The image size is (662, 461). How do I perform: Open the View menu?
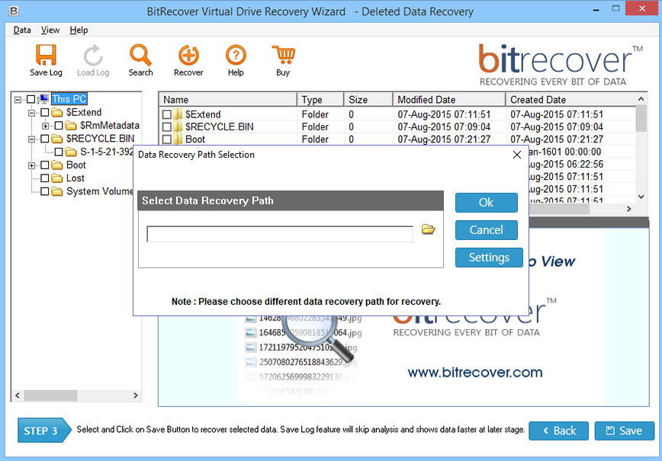point(50,30)
